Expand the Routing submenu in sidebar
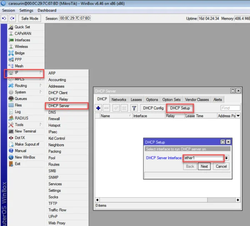 [x=21, y=85]
